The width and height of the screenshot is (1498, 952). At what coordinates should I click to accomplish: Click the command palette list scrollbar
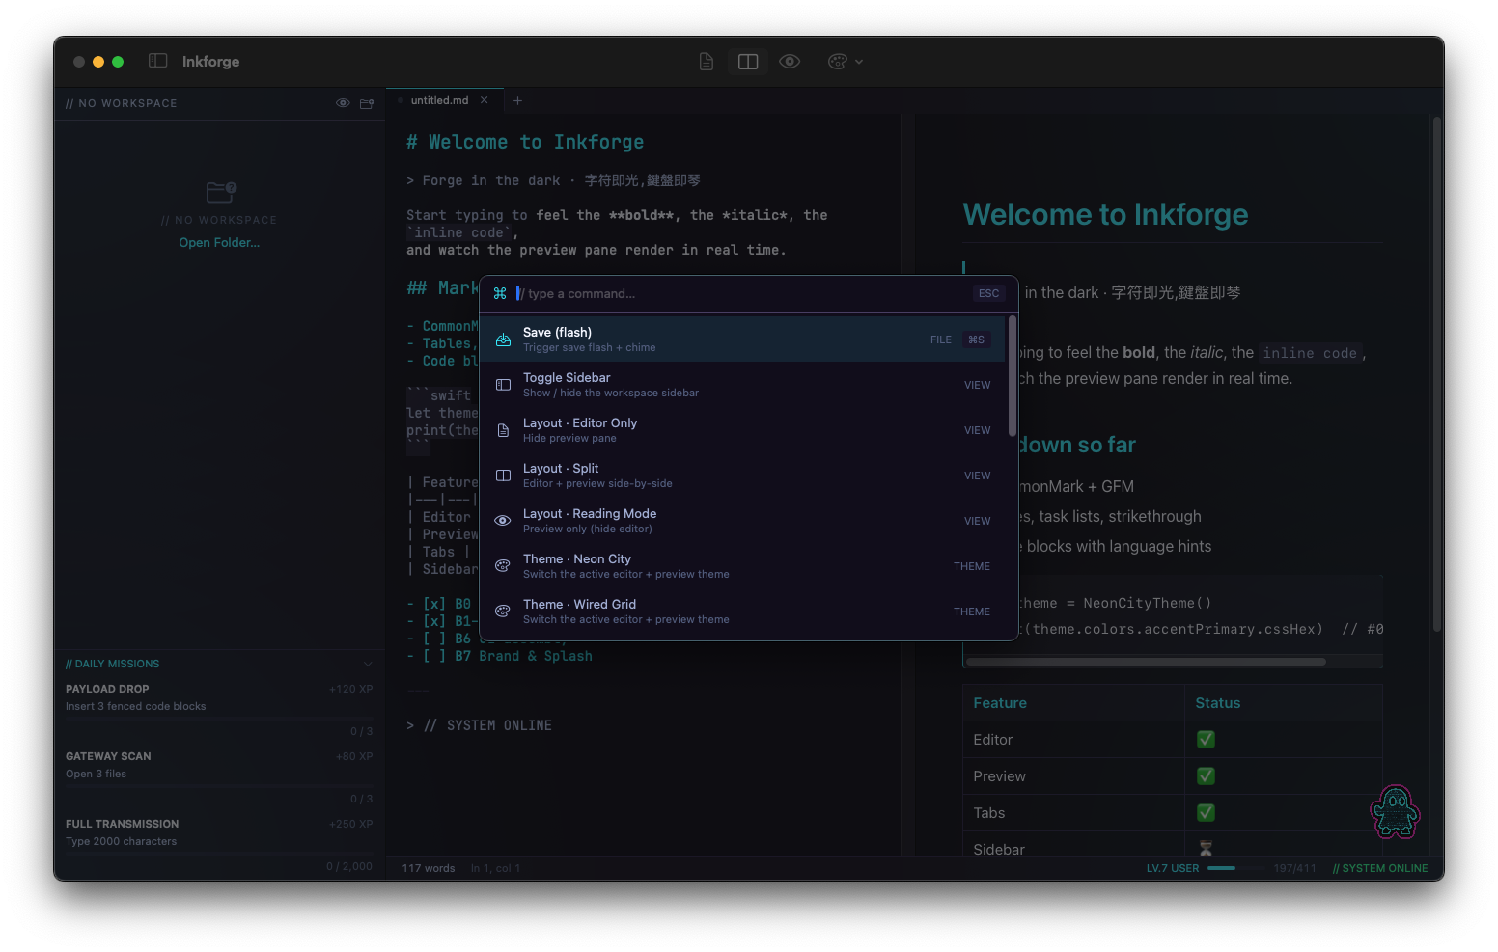[x=1012, y=376]
